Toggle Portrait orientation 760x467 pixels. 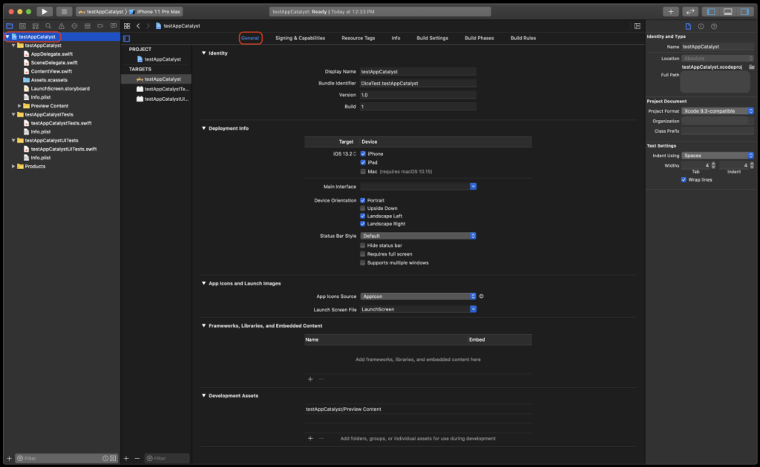tap(362, 200)
